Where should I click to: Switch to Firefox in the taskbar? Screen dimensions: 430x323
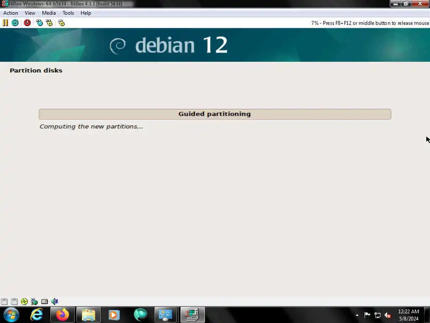[63, 315]
